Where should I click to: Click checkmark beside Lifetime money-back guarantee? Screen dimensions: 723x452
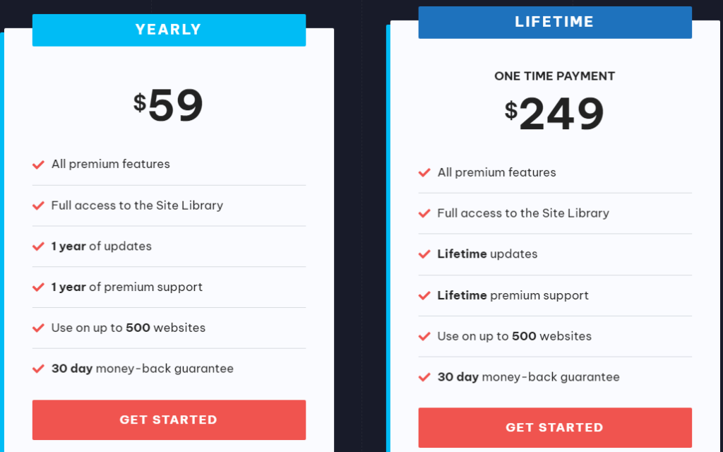pos(424,377)
